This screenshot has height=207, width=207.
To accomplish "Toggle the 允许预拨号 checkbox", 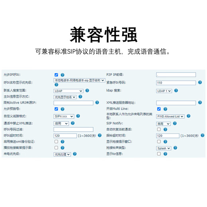I will pyautogui.click(x=56, y=109).
